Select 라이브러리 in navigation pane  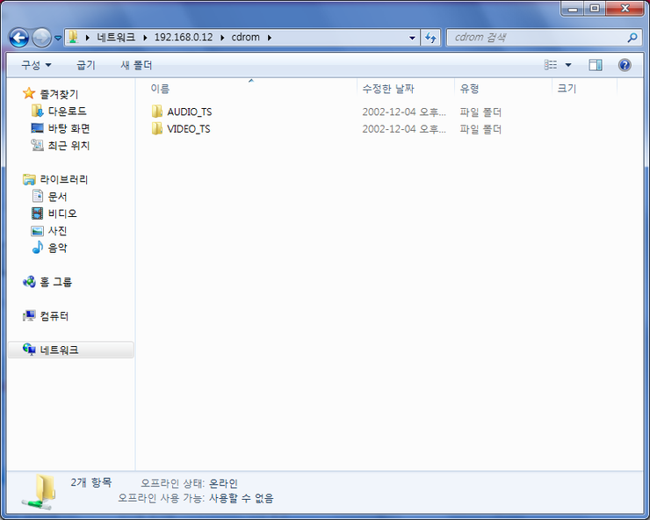(x=64, y=179)
